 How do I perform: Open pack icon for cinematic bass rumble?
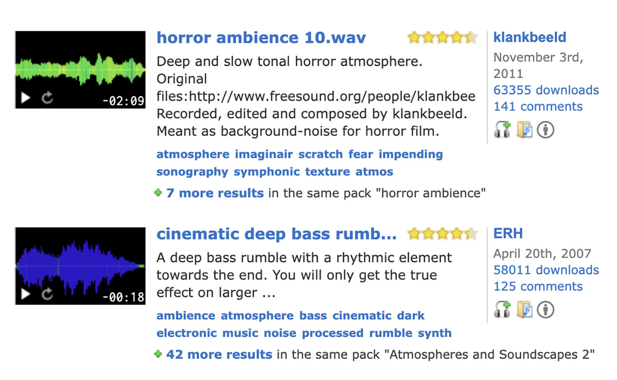pyautogui.click(x=524, y=310)
